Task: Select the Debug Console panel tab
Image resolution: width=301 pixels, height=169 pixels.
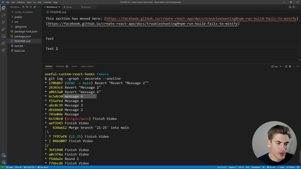Action: (x=87, y=67)
